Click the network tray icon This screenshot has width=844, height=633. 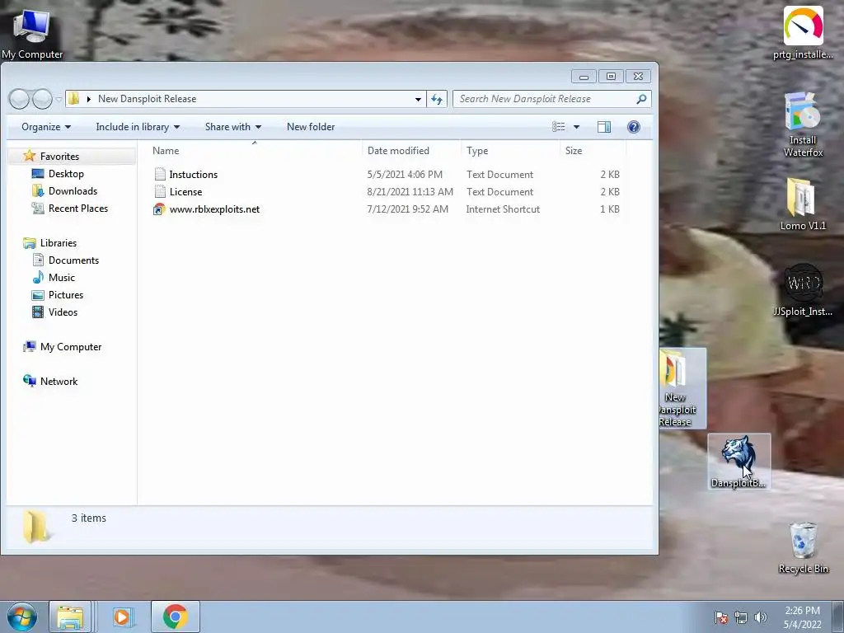point(741,617)
